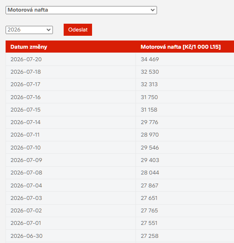Click the price value 31 158

tap(149, 110)
